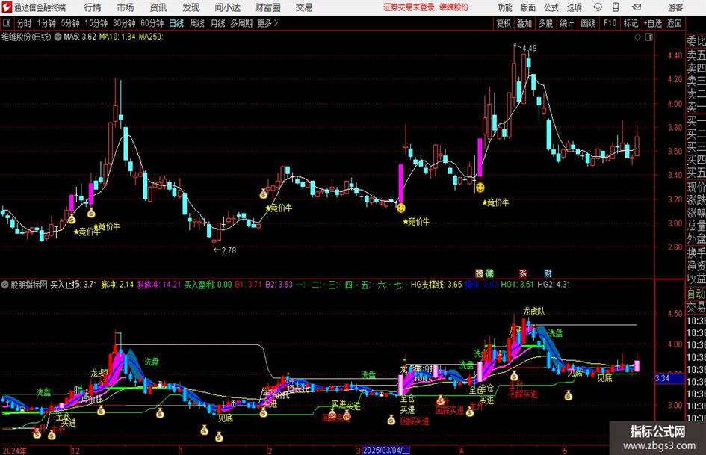The width and height of the screenshot is (706, 455).
Task: Switch to 周线 weekly period
Action: 197,23
